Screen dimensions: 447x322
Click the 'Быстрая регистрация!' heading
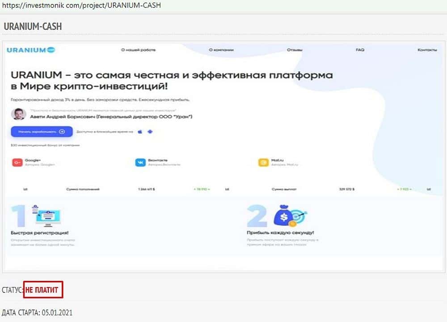pos(40,233)
